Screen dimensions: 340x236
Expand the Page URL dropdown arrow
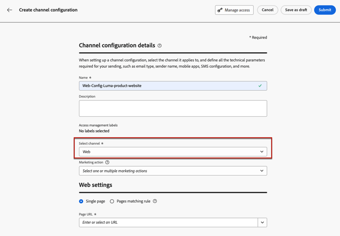click(x=262, y=222)
